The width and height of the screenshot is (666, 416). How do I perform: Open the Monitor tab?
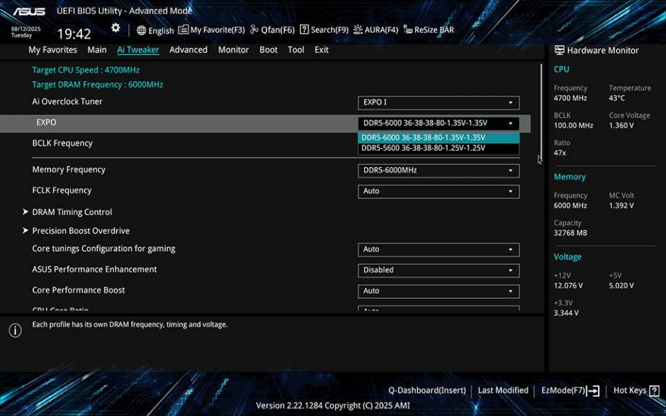(x=233, y=49)
